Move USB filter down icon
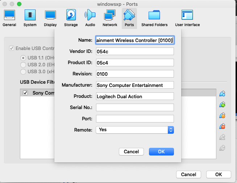The image size is (237, 183). coord(222,148)
